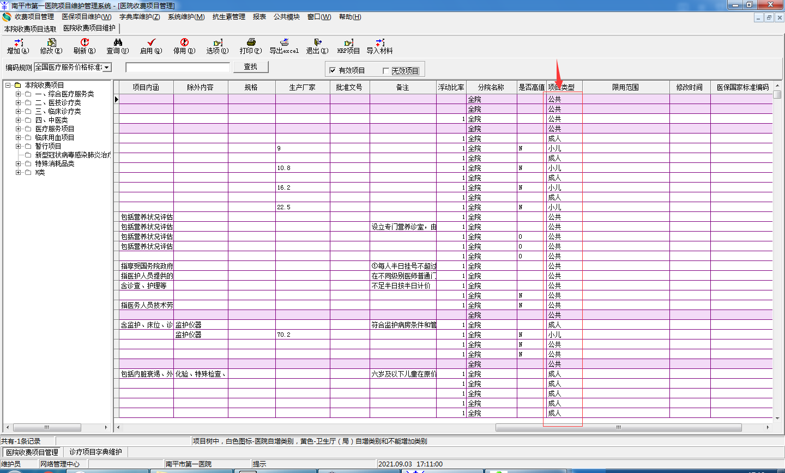Screen dimensions: 785x473
Task: Click the 生产厂家 column header
Action: click(x=303, y=87)
